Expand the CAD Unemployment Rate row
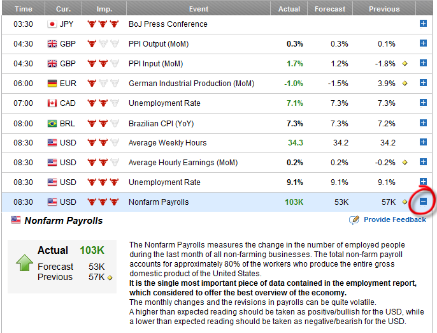 click(423, 103)
